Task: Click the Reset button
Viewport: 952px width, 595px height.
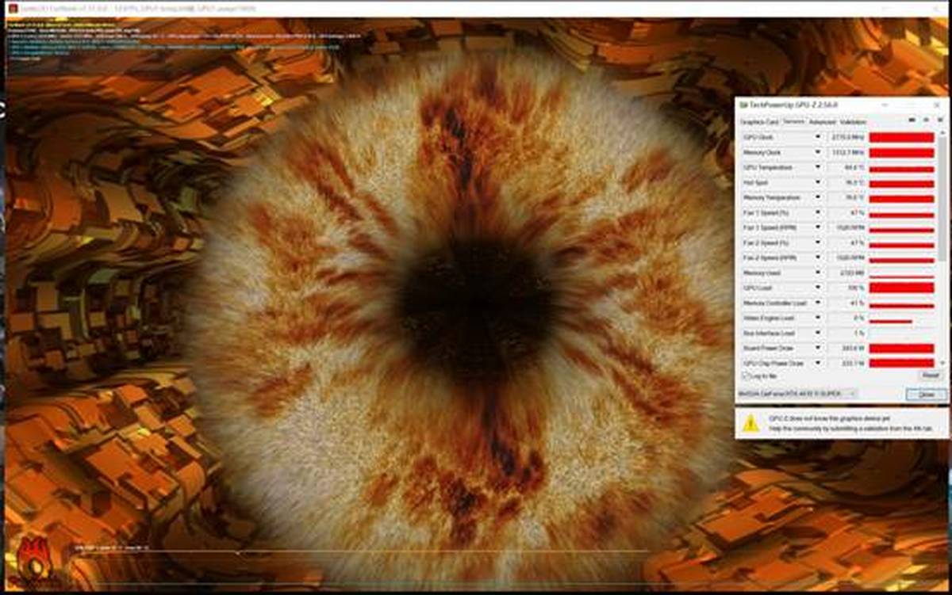Action: coord(930,376)
